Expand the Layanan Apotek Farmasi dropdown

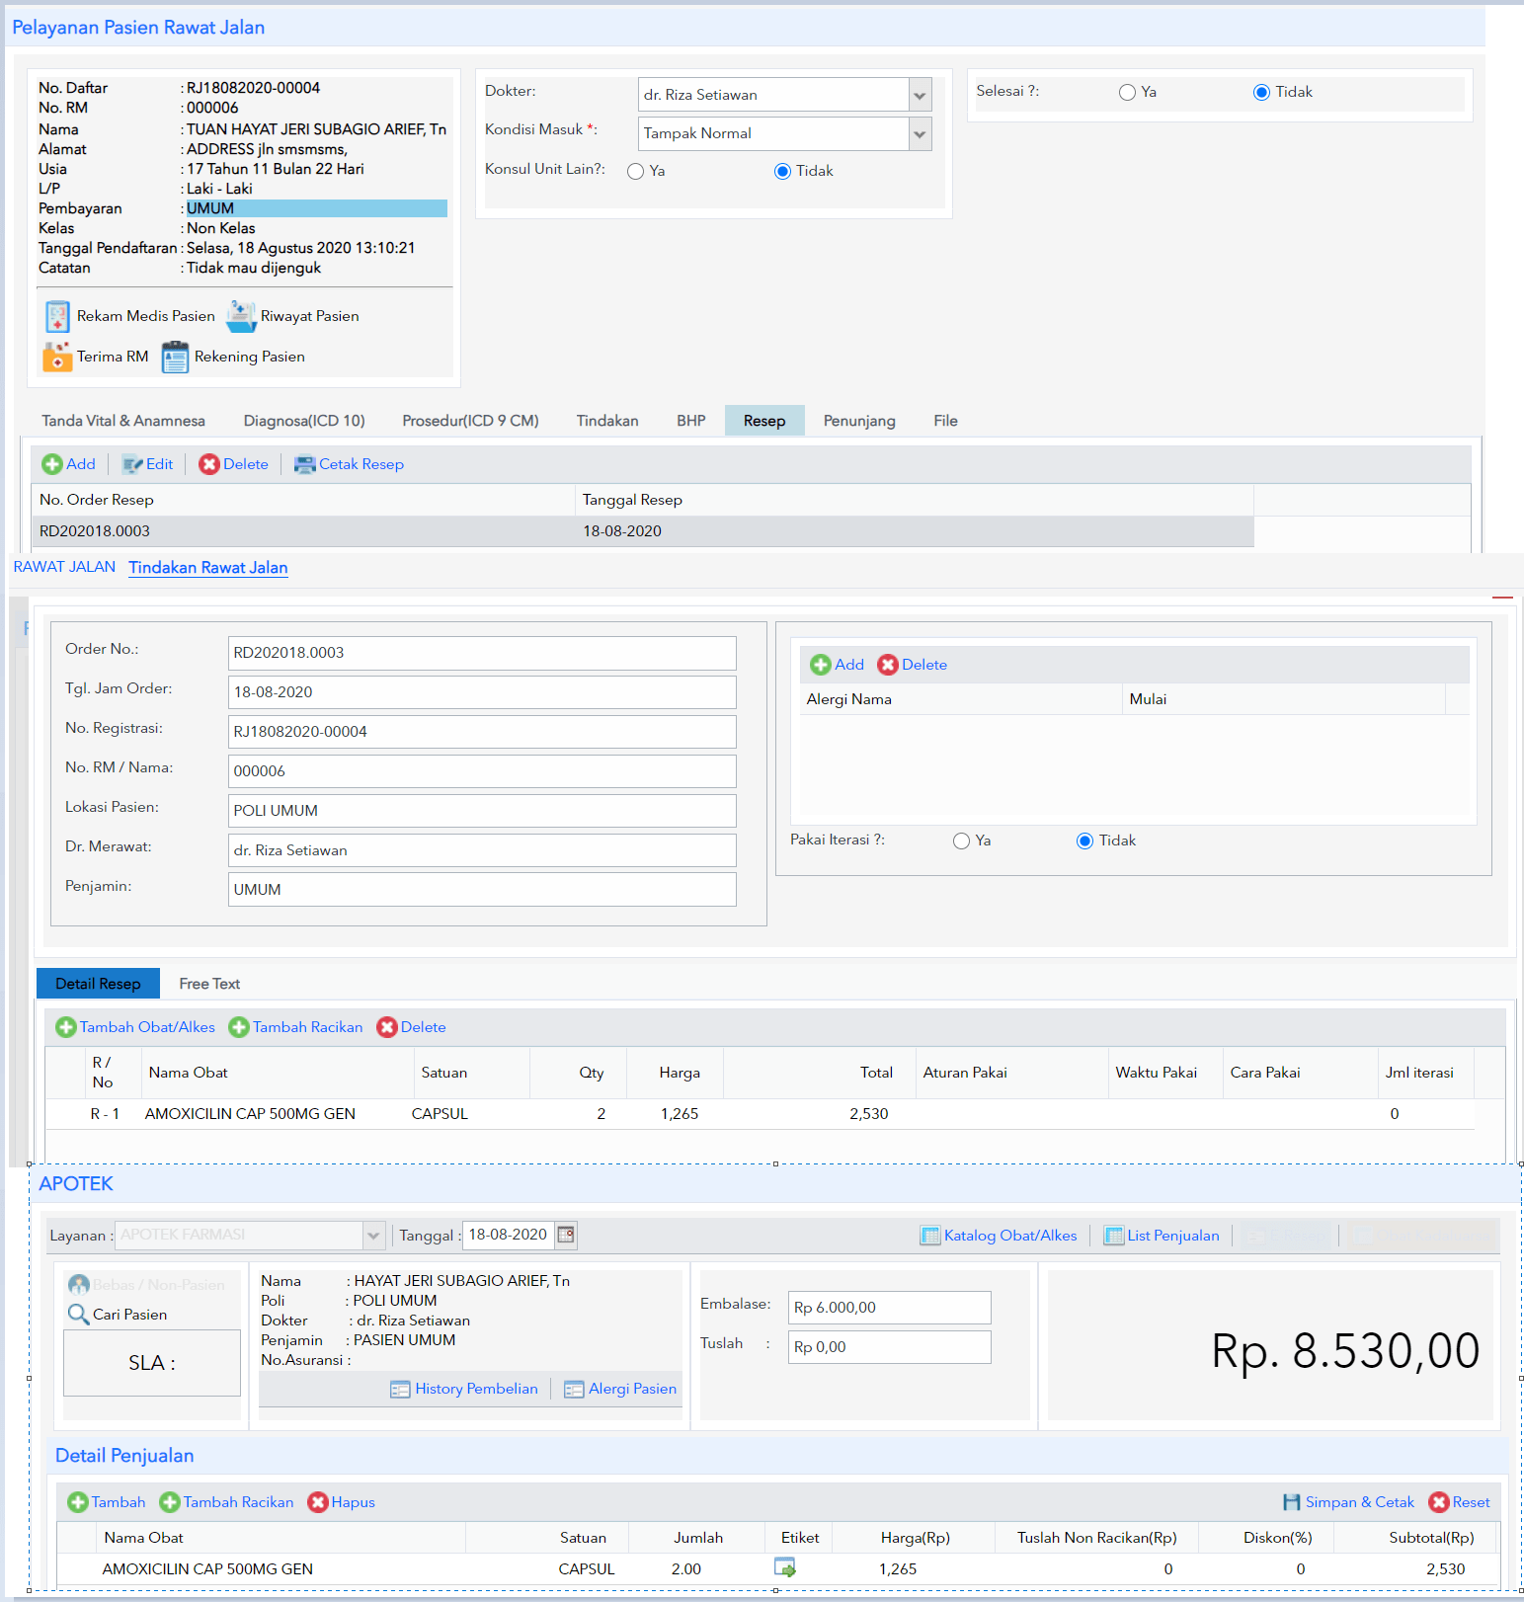click(373, 1236)
